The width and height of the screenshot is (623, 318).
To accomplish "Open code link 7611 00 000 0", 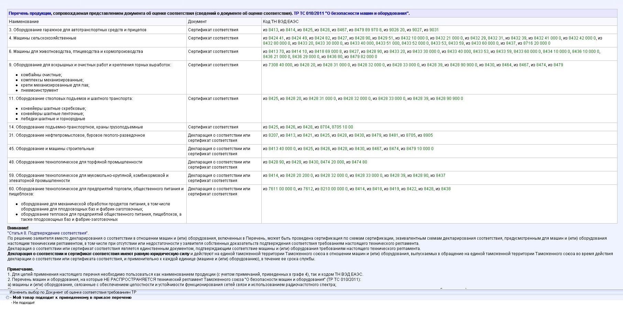I will [282, 189].
